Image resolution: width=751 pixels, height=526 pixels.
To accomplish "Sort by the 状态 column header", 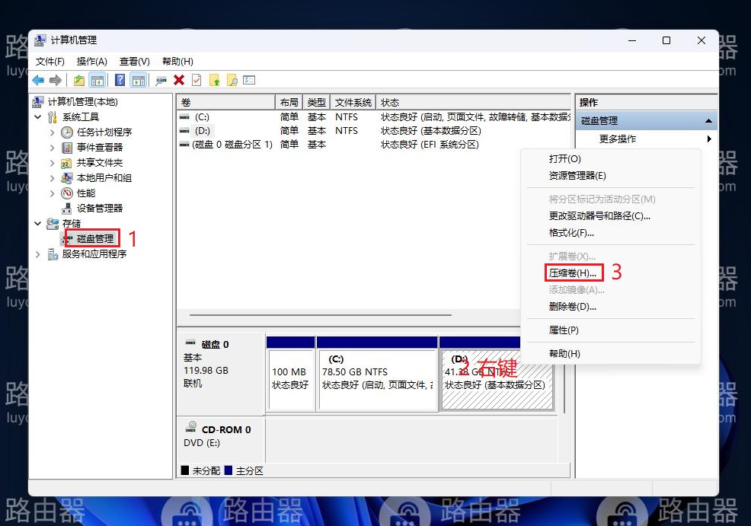I will pyautogui.click(x=473, y=103).
